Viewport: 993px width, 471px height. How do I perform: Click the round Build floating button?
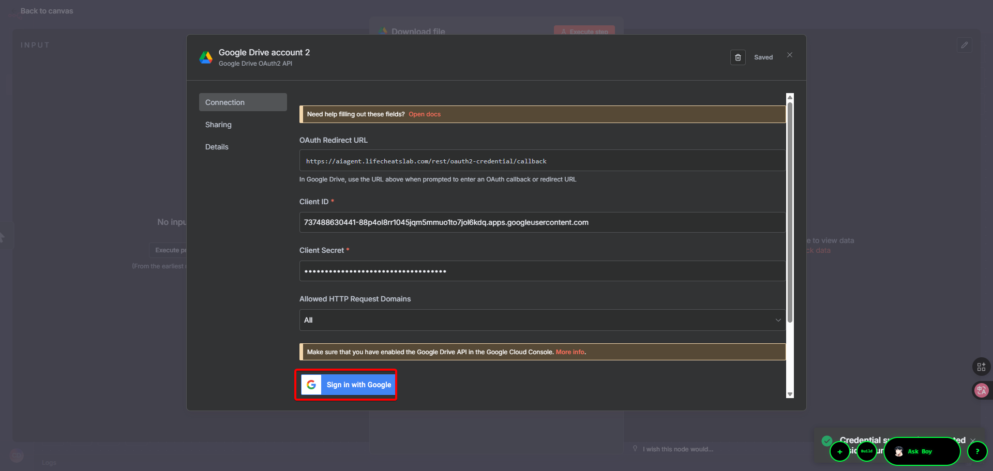click(867, 451)
